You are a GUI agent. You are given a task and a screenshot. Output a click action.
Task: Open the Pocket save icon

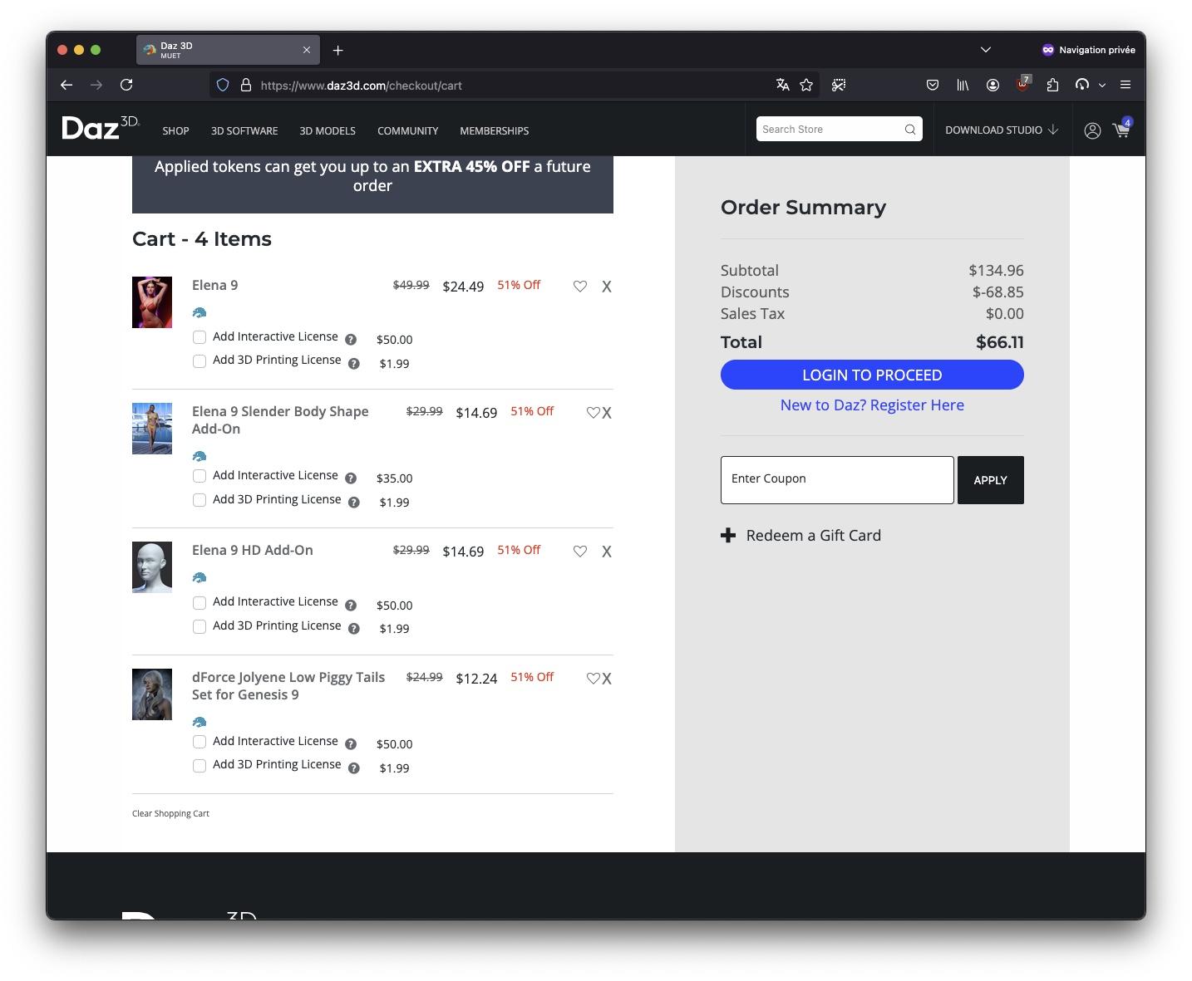pyautogui.click(x=933, y=85)
